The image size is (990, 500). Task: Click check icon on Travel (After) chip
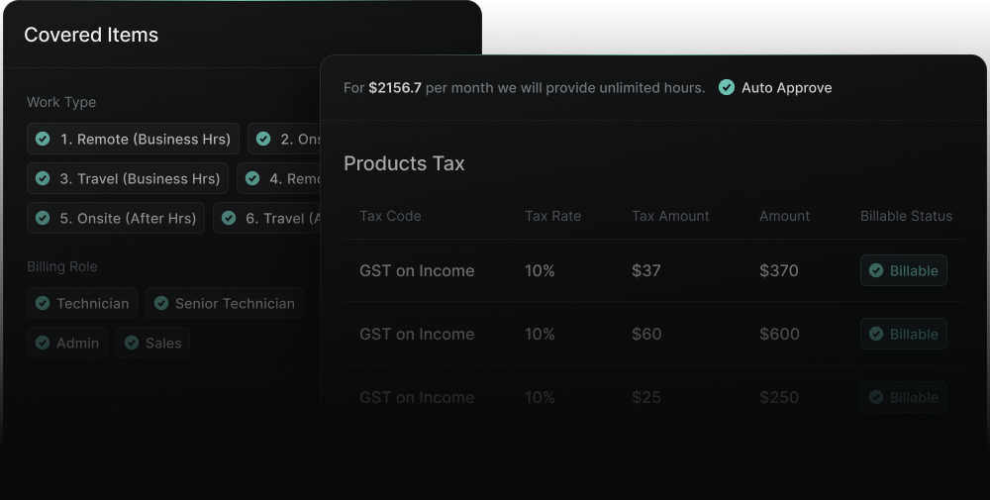(229, 219)
